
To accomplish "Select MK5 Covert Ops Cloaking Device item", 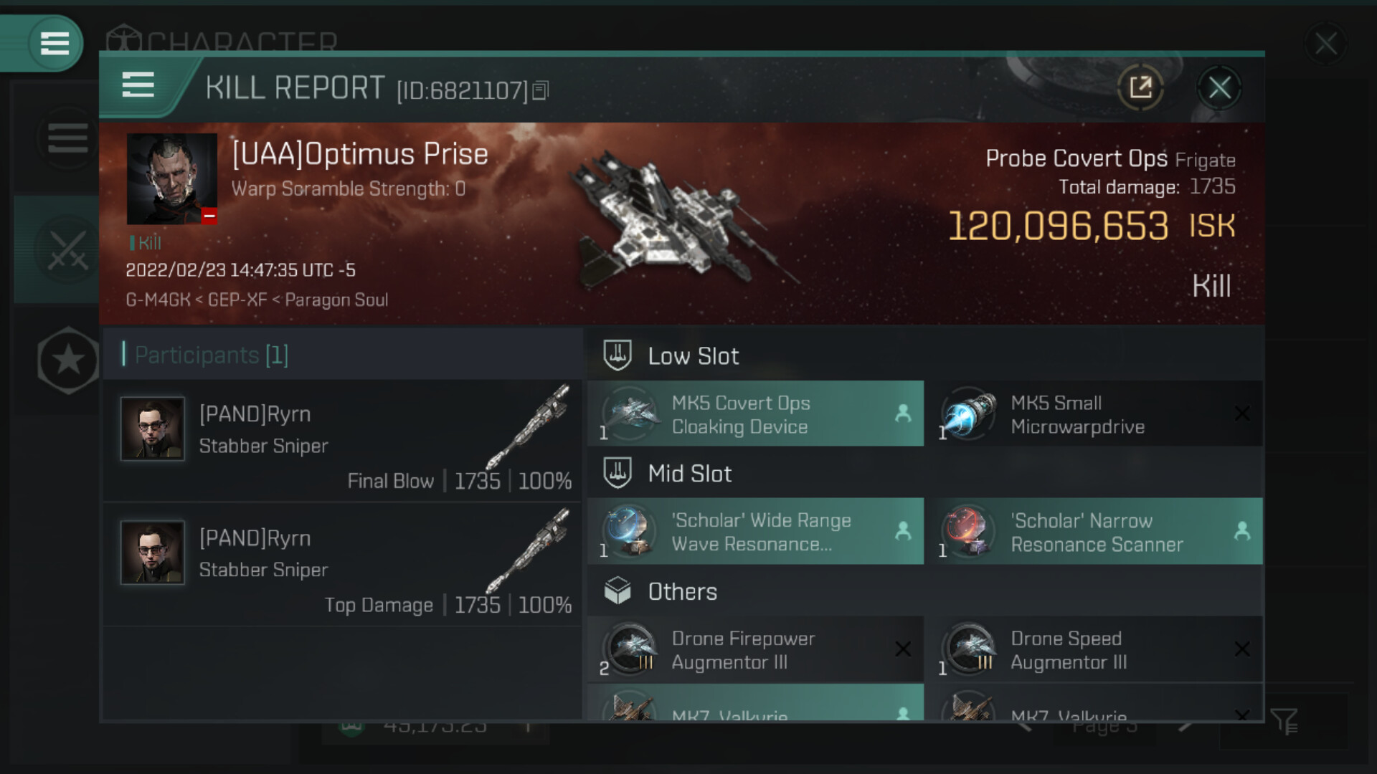I will (x=755, y=414).
